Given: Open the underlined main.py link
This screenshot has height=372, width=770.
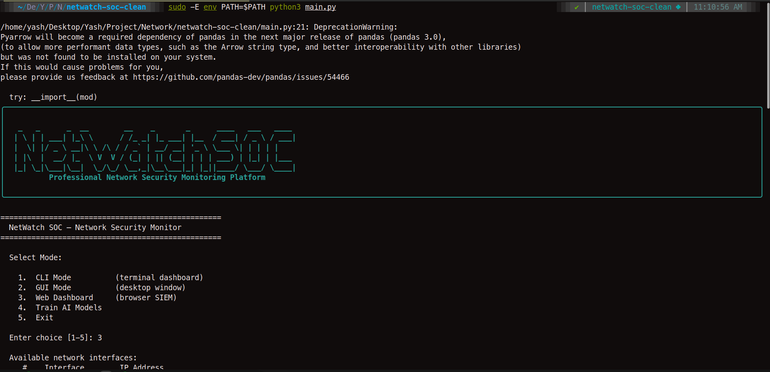Looking at the screenshot, I should tap(320, 7).
